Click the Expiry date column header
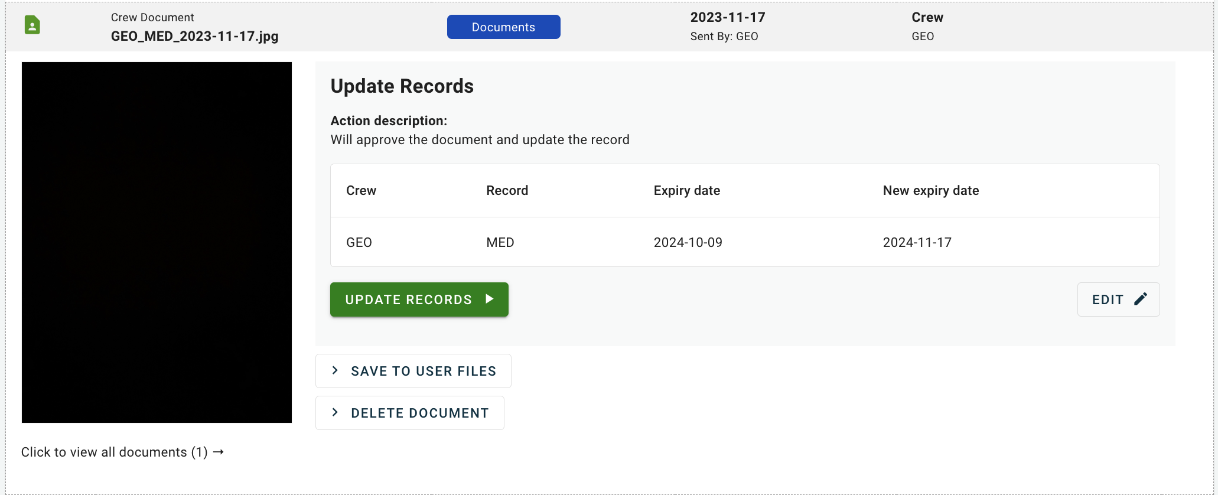The width and height of the screenshot is (1218, 495). [x=686, y=190]
